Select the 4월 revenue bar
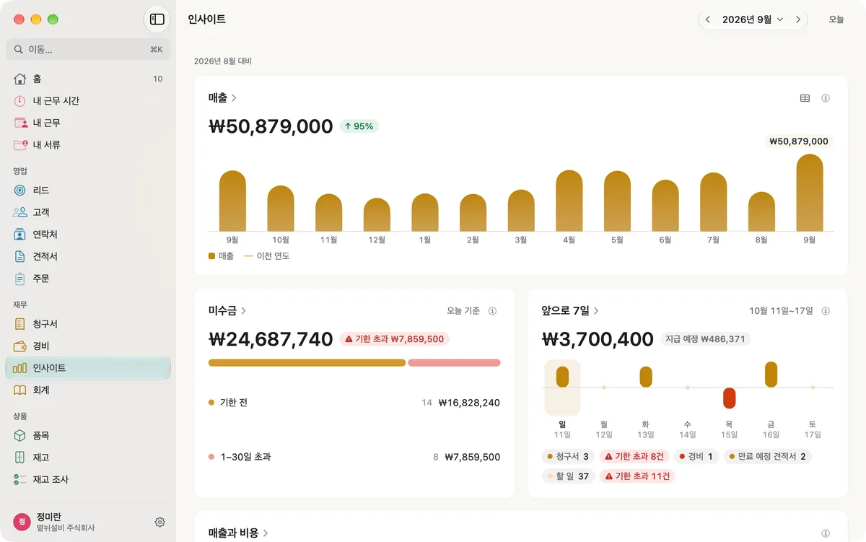This screenshot has width=866, height=542. [x=569, y=201]
